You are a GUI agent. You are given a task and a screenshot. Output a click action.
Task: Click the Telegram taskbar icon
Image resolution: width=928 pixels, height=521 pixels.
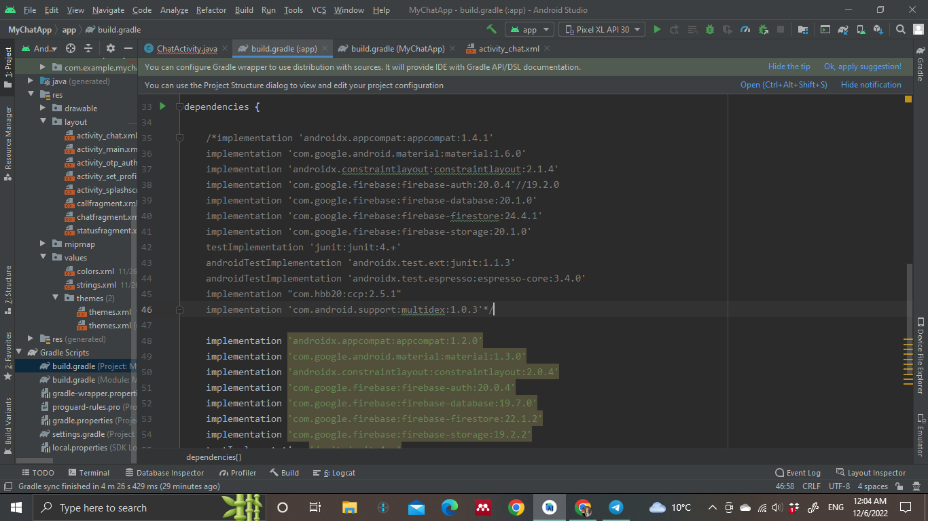615,507
